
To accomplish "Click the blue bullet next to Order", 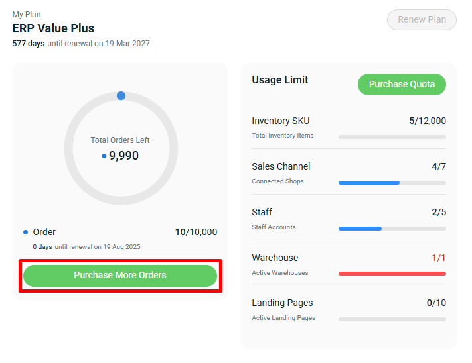I will pos(26,232).
